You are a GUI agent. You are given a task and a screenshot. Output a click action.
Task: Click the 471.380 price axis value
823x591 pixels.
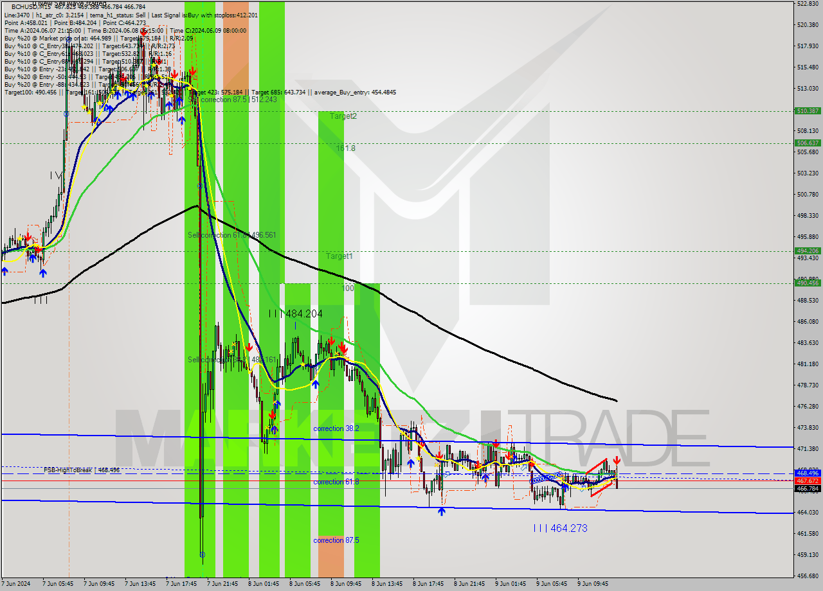click(x=807, y=448)
